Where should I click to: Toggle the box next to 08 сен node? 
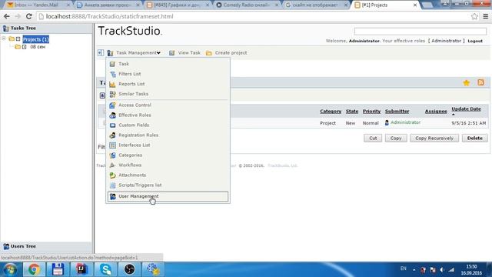24,47
